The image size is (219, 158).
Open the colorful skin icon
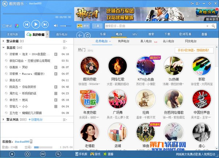pos(17,26)
